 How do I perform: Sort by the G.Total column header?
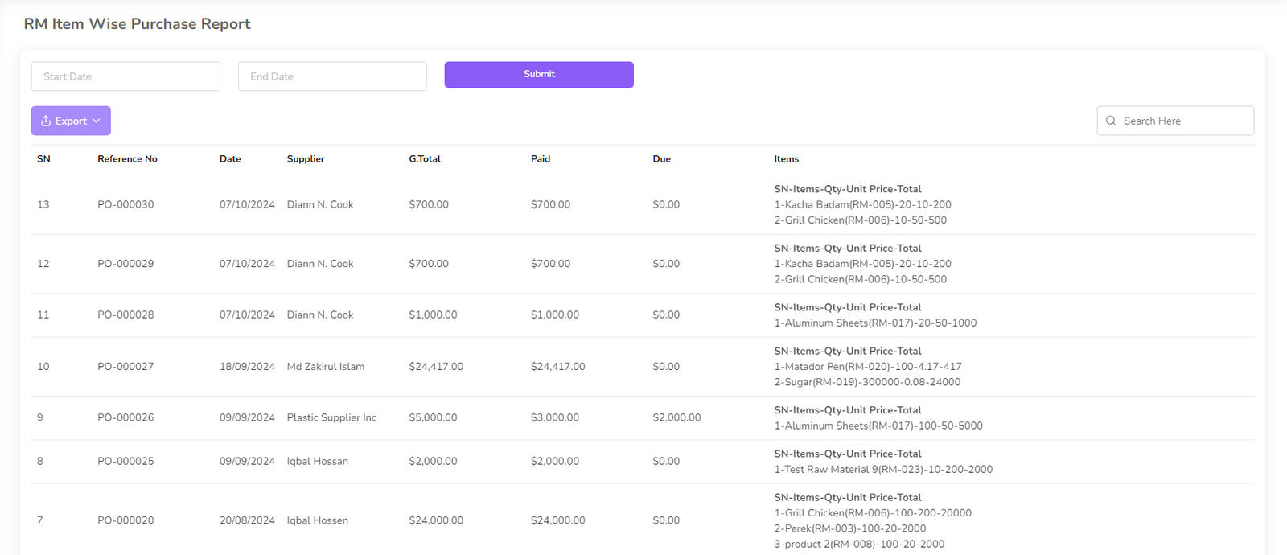[425, 159]
